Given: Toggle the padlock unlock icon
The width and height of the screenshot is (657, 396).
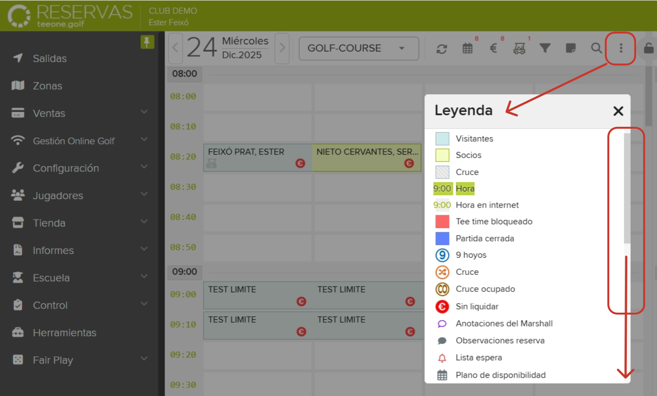Looking at the screenshot, I should [648, 49].
